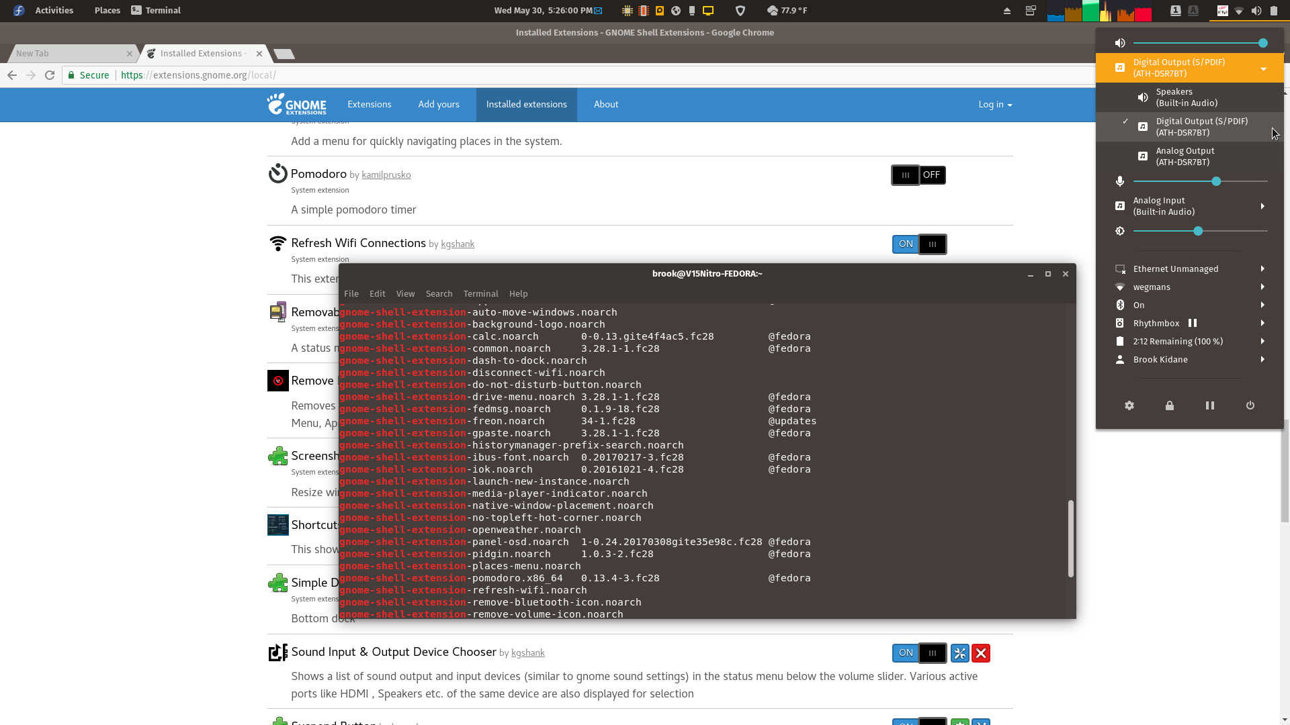
Task: Open the terminal Search menu
Action: pos(439,293)
